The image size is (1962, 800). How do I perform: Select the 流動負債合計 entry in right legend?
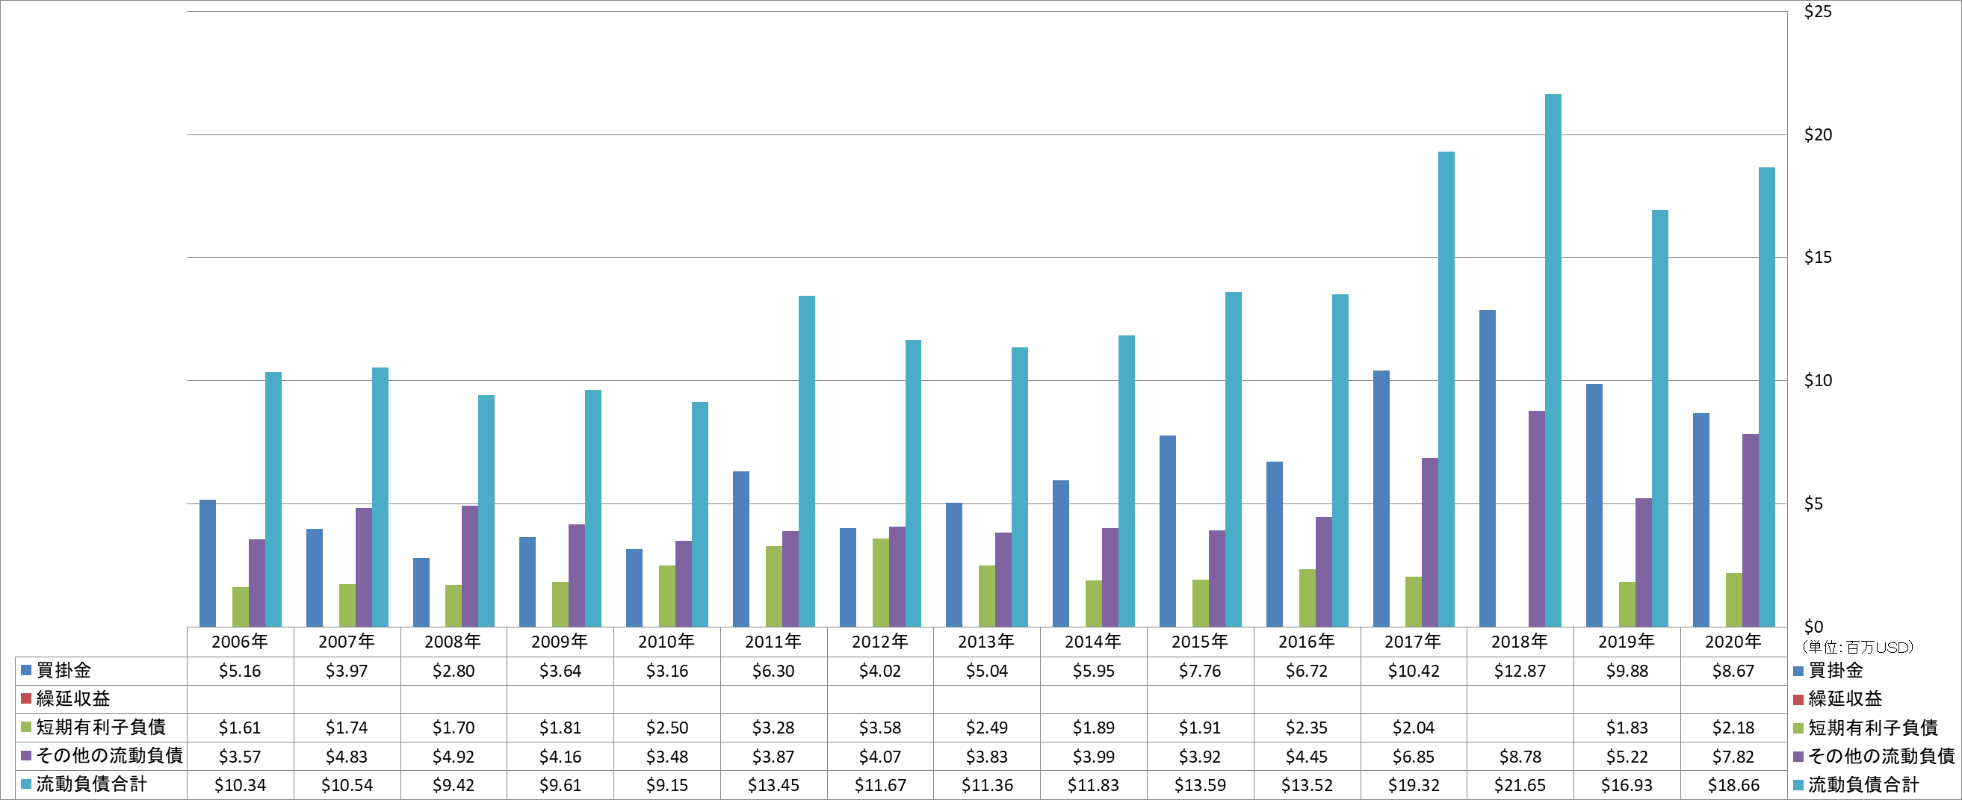click(1856, 784)
